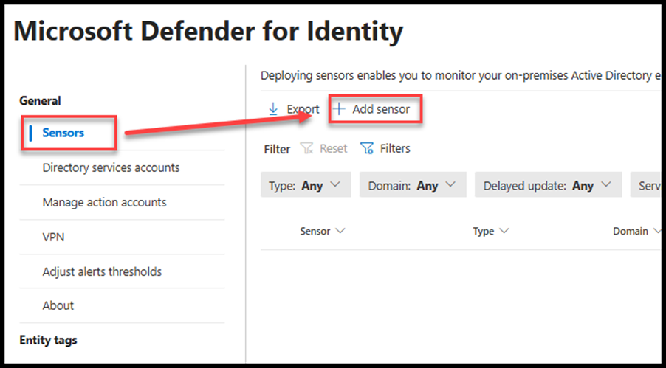This screenshot has height=368, width=666.
Task: Open the VPN settings page
Action: [x=53, y=237]
